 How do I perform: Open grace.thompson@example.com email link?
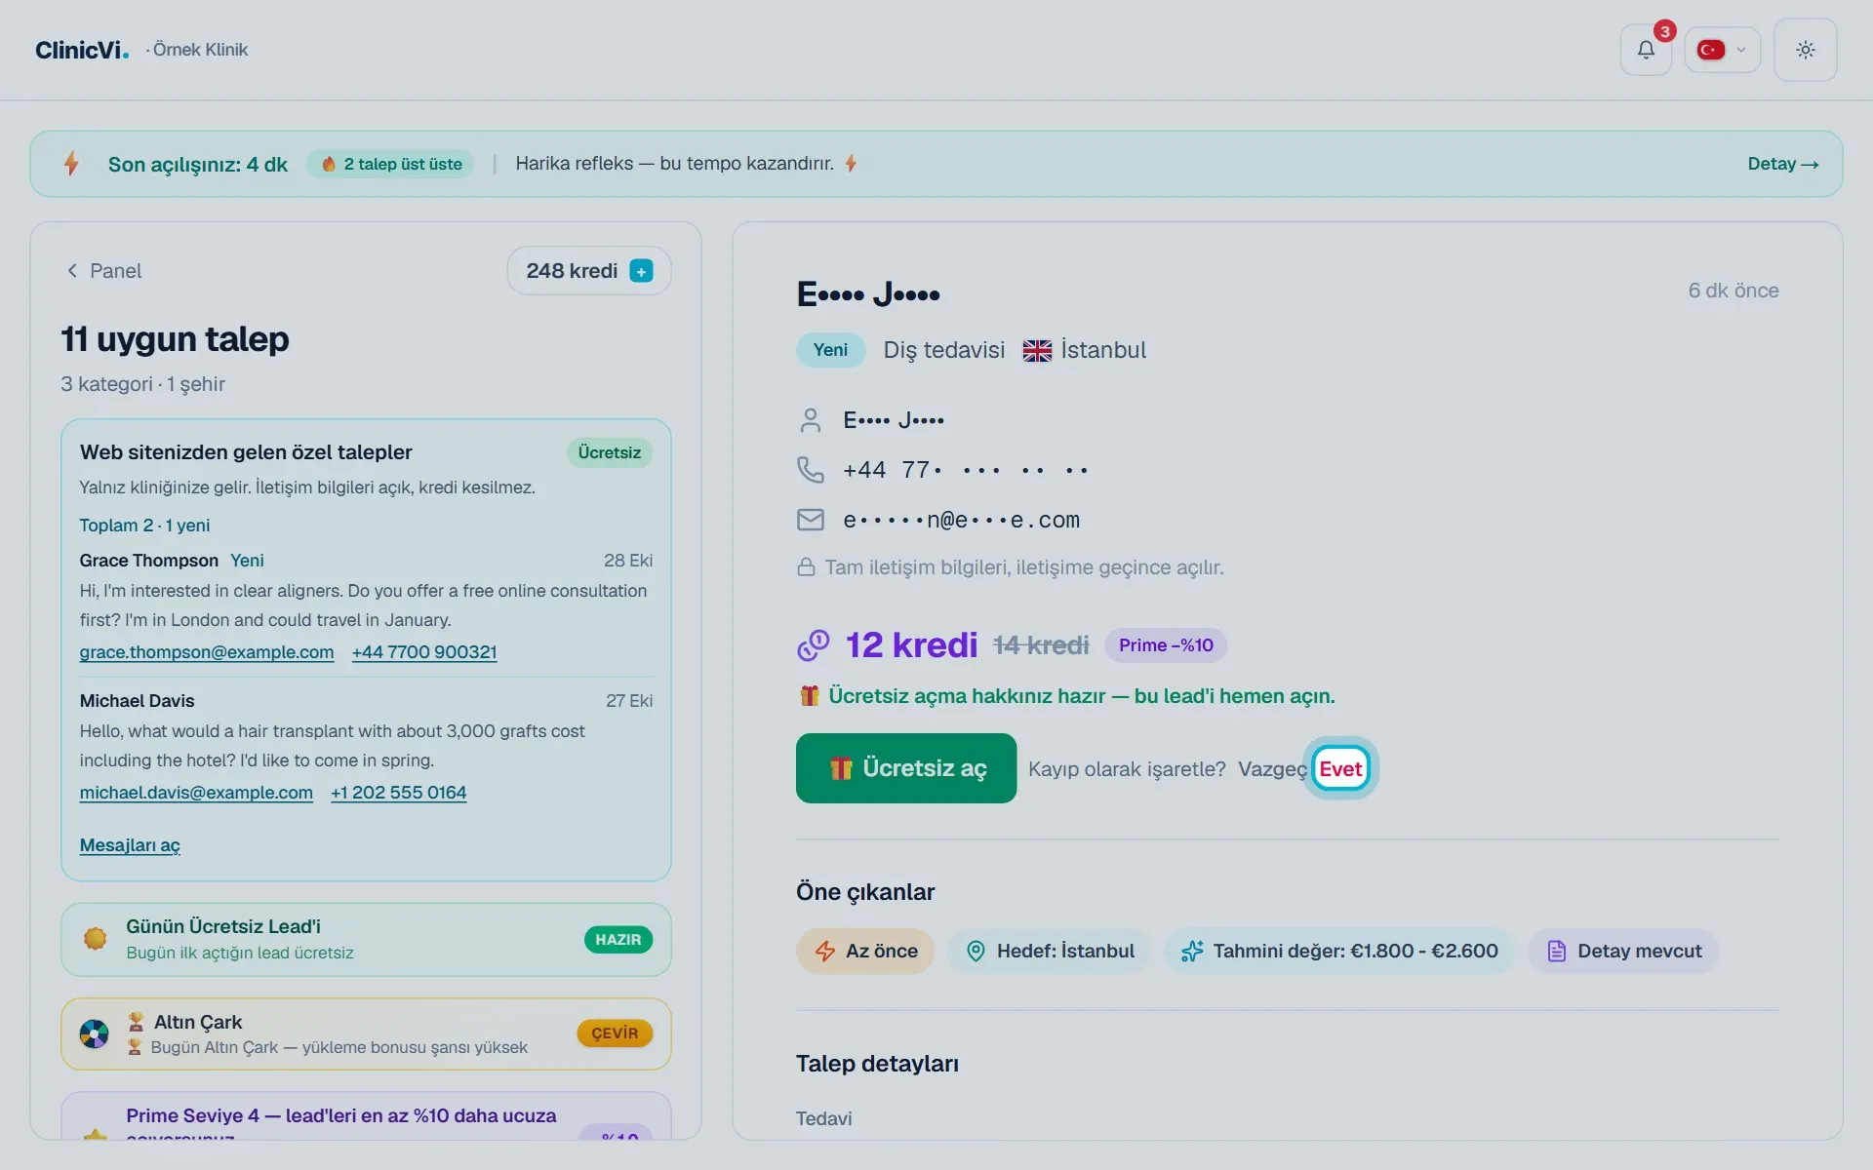(207, 652)
